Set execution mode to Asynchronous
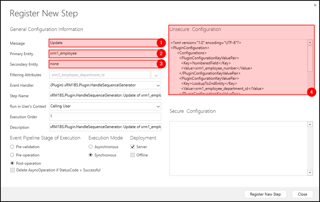This screenshot has width=320, height=202. [x=91, y=147]
